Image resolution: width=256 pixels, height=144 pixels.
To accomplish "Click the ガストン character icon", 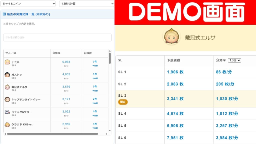I will click(x=7, y=74).
